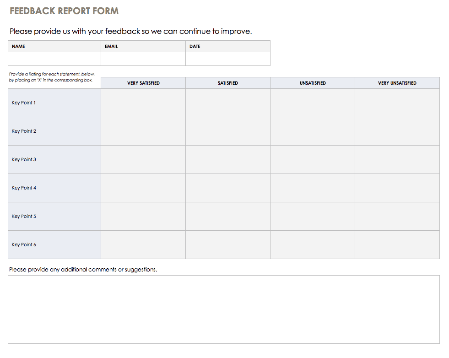Mark Very Satisfied box for Key Point 5
This screenshot has width=449, height=358.
pyautogui.click(x=143, y=217)
